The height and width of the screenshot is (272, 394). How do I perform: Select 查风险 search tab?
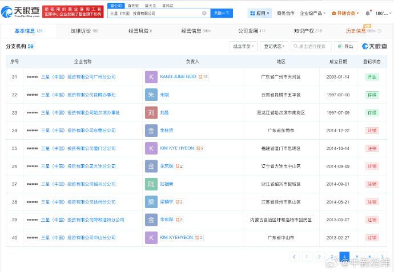tap(168, 6)
